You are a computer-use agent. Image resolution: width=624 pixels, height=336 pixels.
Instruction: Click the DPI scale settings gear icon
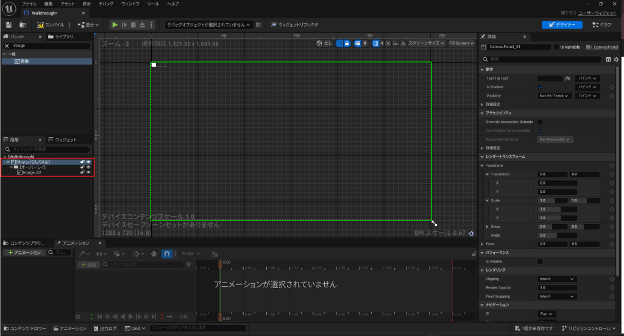[x=472, y=233]
